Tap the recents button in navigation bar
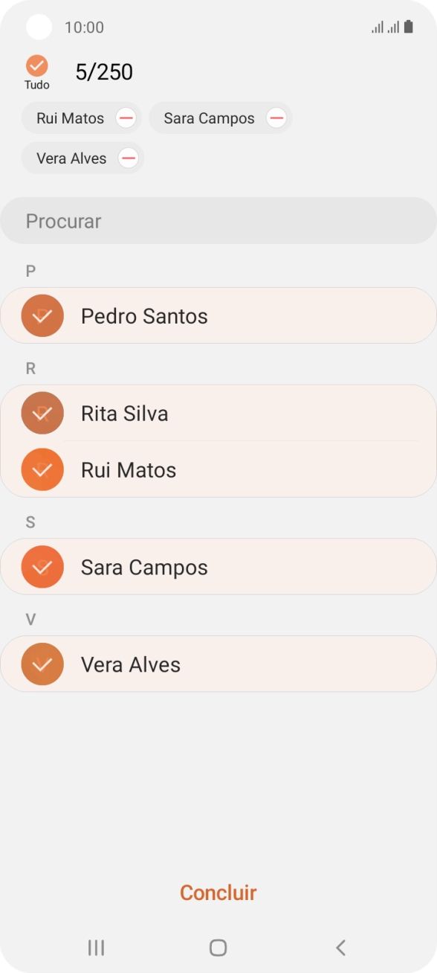Viewport: 437px width, 973px height. (95, 948)
